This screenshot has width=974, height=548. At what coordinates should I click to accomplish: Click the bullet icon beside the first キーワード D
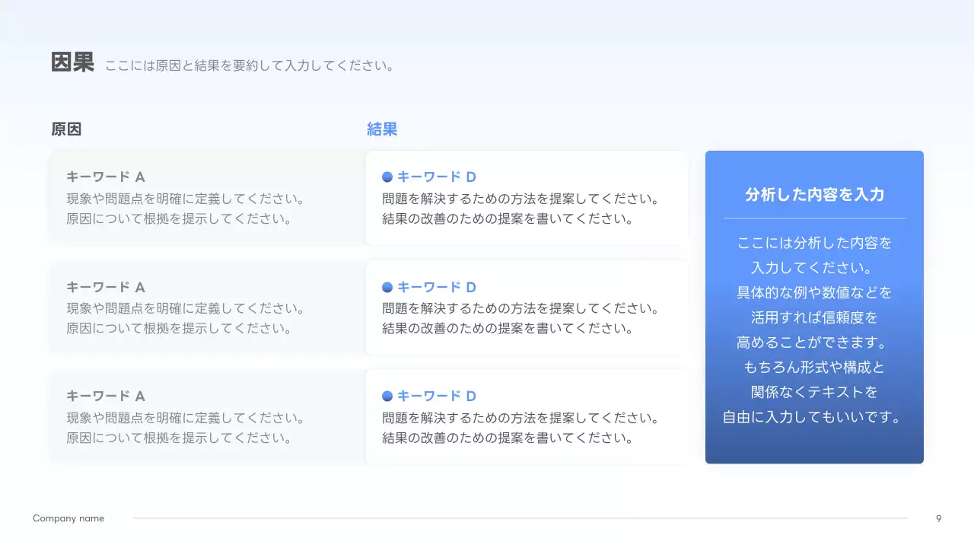pos(386,176)
